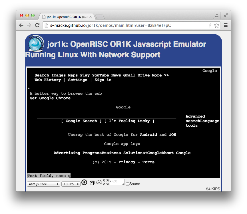Enter fullscreen with the window arrows icon
The height and width of the screenshot is (214, 247).
[x=226, y=15]
